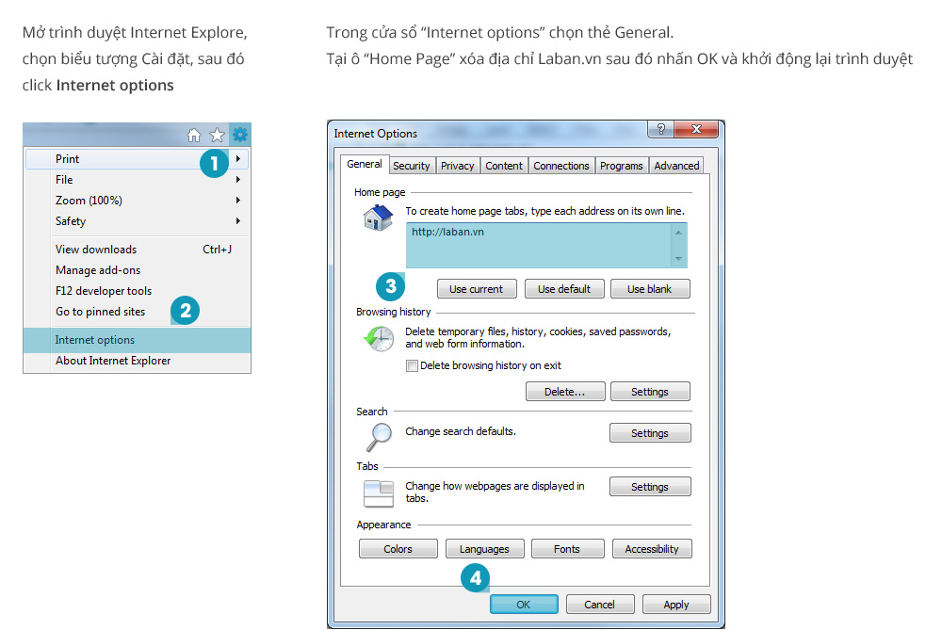Click the star favorites icon

pyautogui.click(x=217, y=135)
